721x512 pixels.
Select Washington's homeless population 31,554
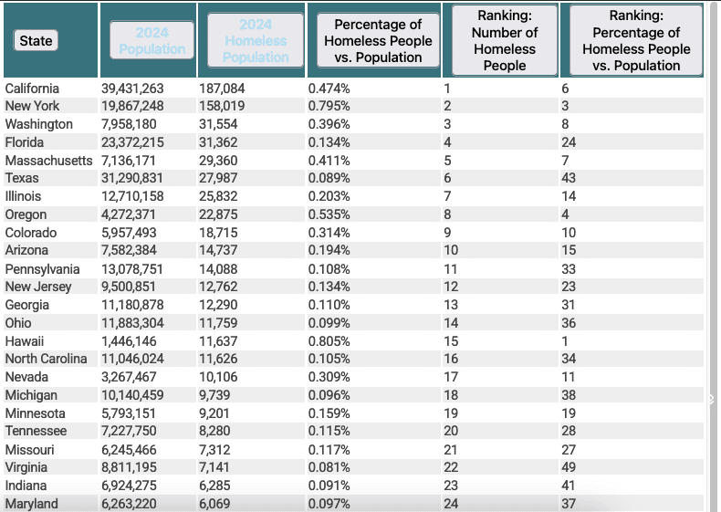click(x=218, y=124)
